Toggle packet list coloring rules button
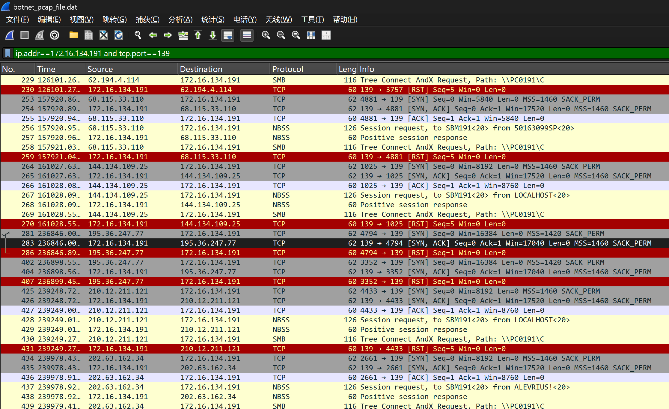This screenshot has width=669, height=409. (247, 35)
